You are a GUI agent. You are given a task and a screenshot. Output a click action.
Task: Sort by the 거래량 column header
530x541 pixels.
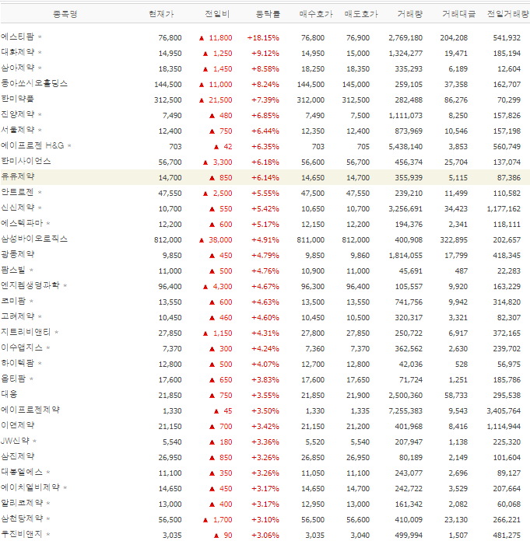point(410,14)
